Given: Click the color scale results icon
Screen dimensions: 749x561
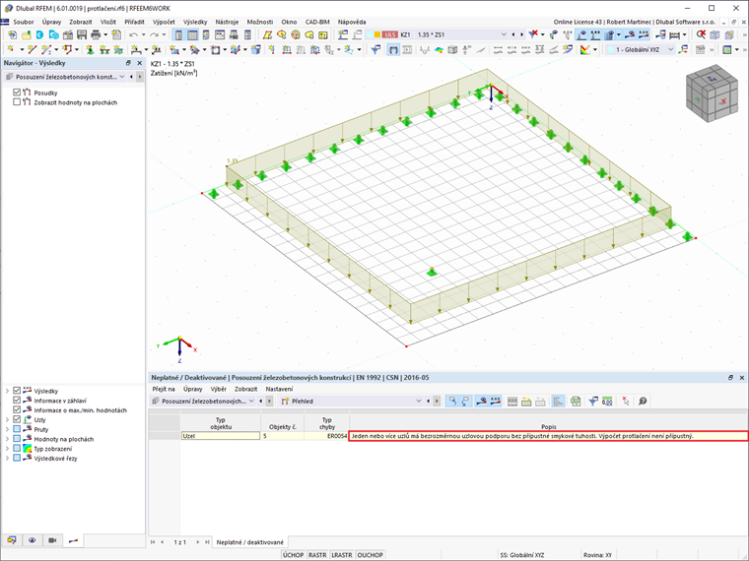Looking at the screenshot, I should point(584,49).
